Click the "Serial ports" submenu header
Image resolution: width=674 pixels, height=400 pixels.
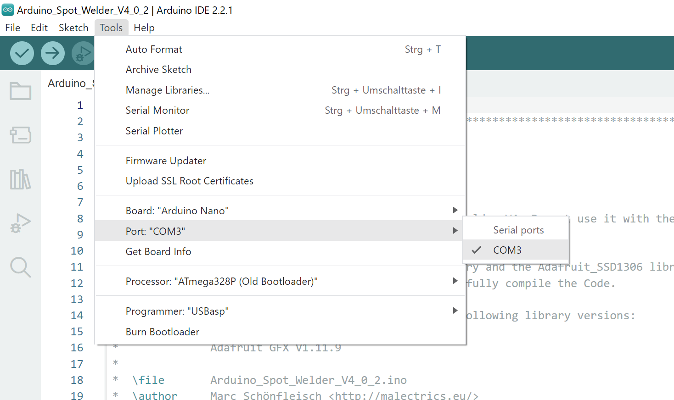(518, 230)
